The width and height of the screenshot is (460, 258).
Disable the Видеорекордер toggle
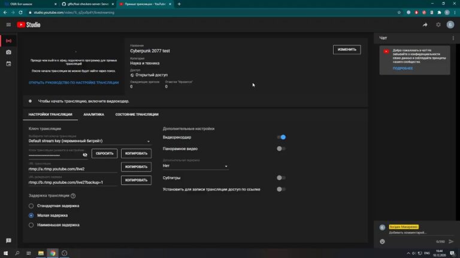click(x=281, y=137)
